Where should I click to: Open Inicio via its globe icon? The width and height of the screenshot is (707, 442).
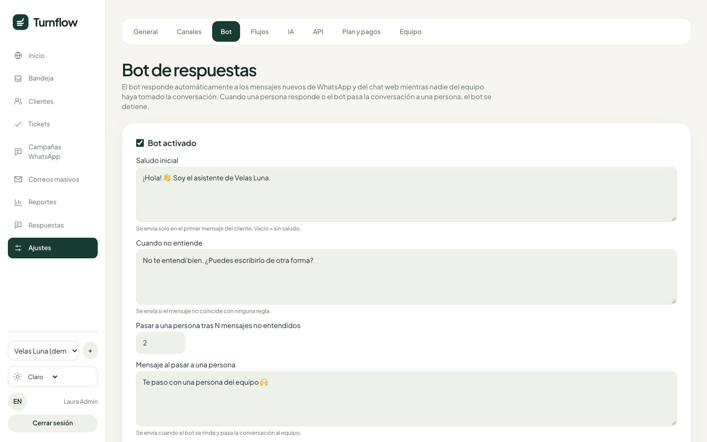pos(18,56)
